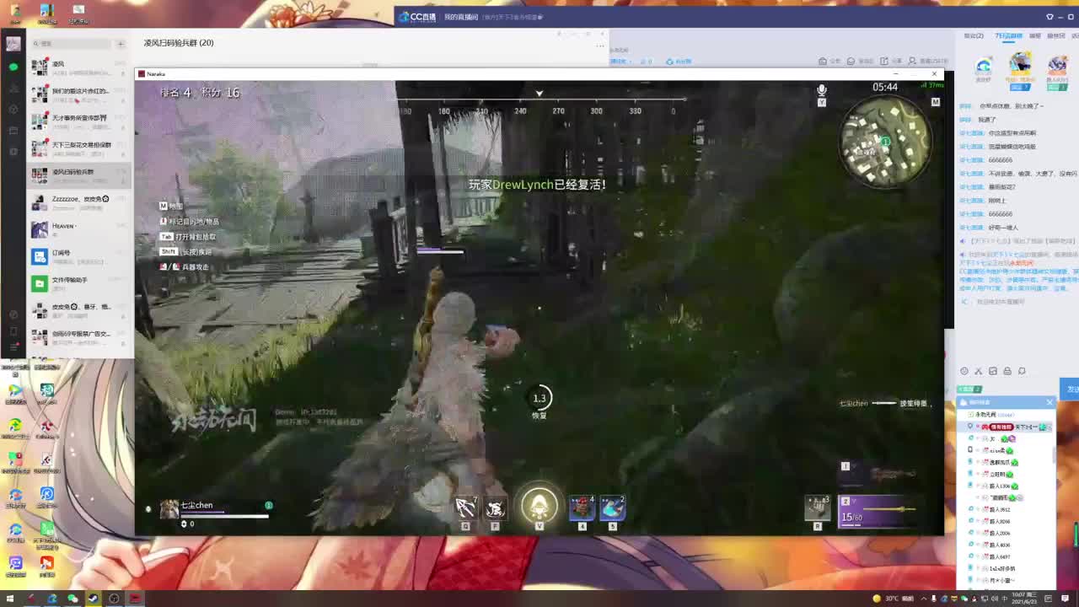Click the emoji icon in live chat toolbar
Viewport: 1079px width, 607px height.
click(964, 371)
